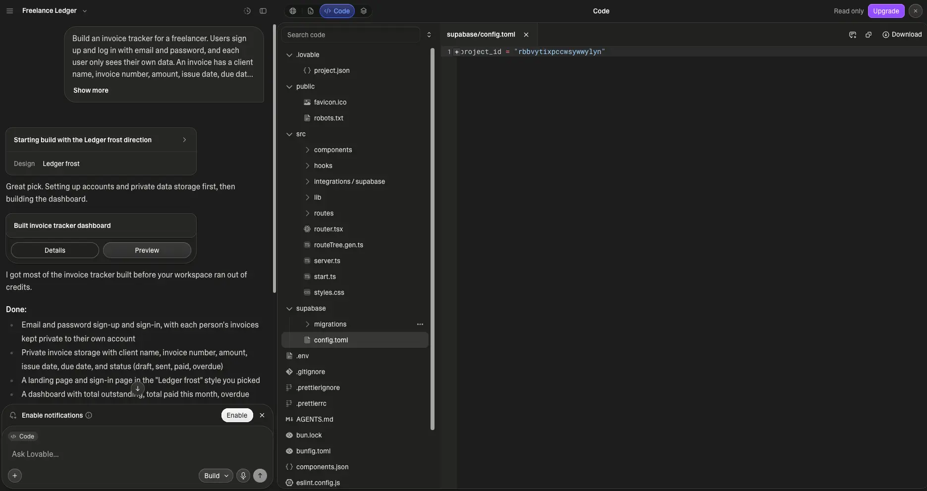Click the Preview button in chat

(147, 250)
